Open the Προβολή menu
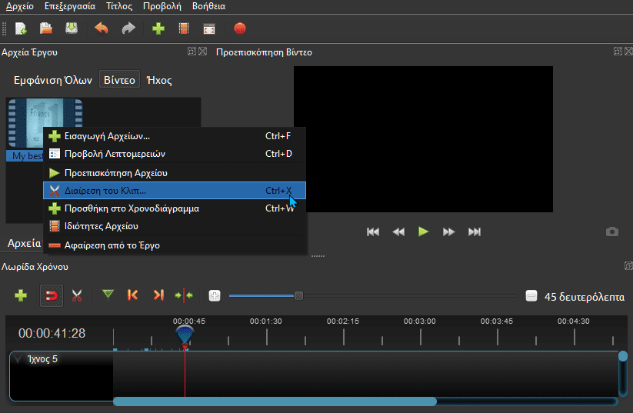 tap(162, 6)
